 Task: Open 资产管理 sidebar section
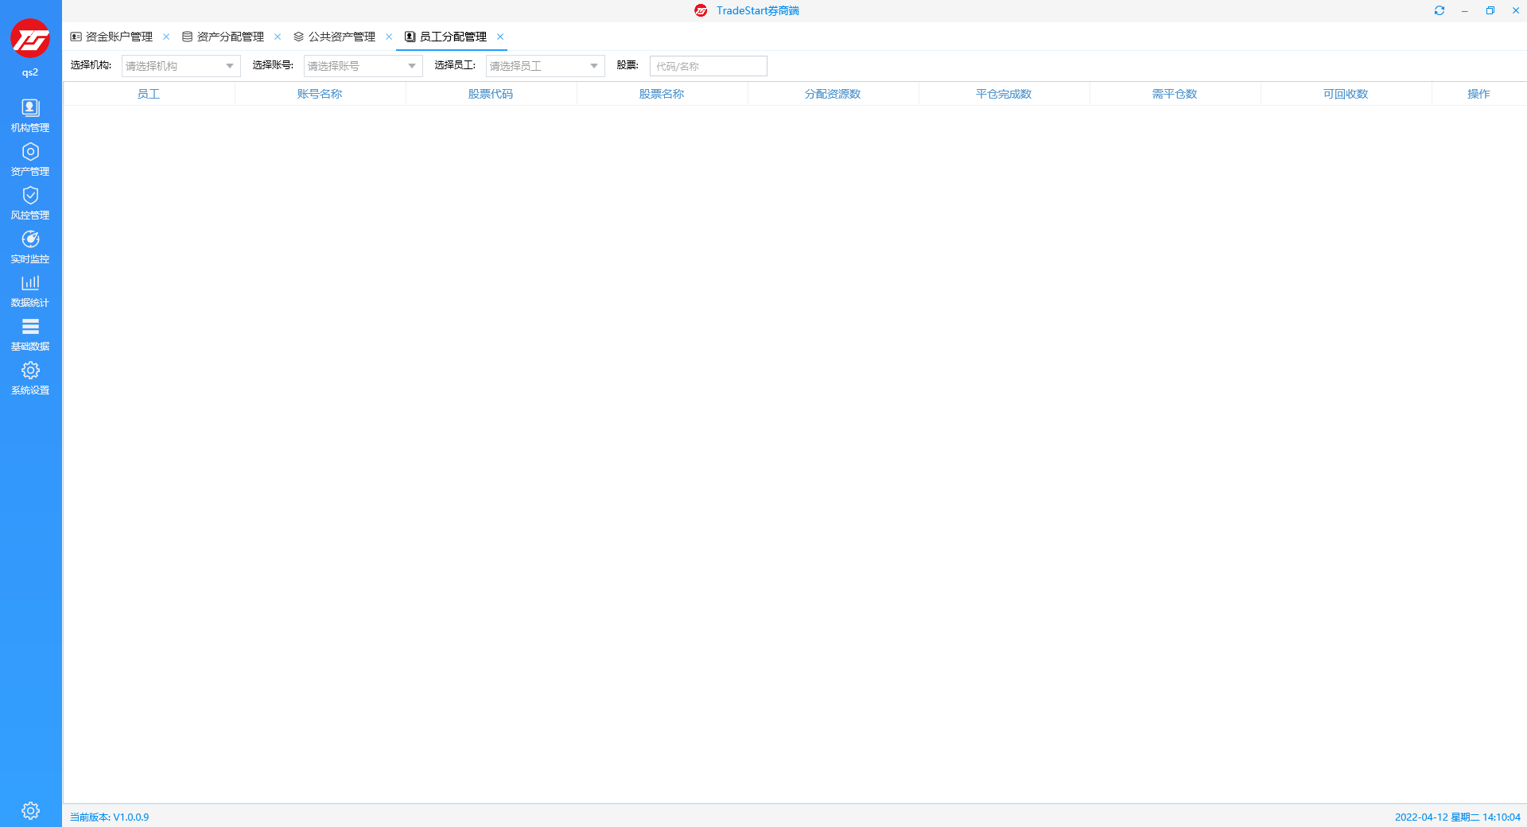point(30,158)
